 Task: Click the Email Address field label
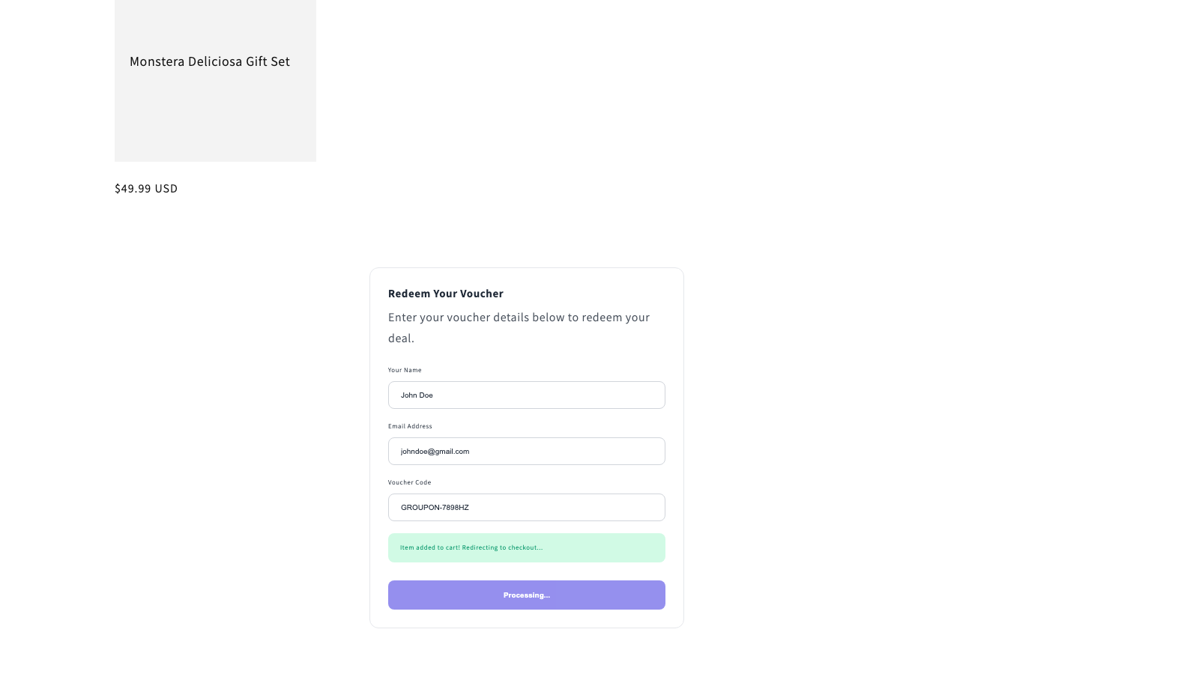[x=410, y=426]
